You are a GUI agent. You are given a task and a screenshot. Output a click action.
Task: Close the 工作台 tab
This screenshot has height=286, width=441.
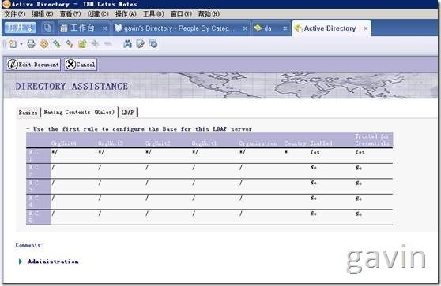click(104, 28)
